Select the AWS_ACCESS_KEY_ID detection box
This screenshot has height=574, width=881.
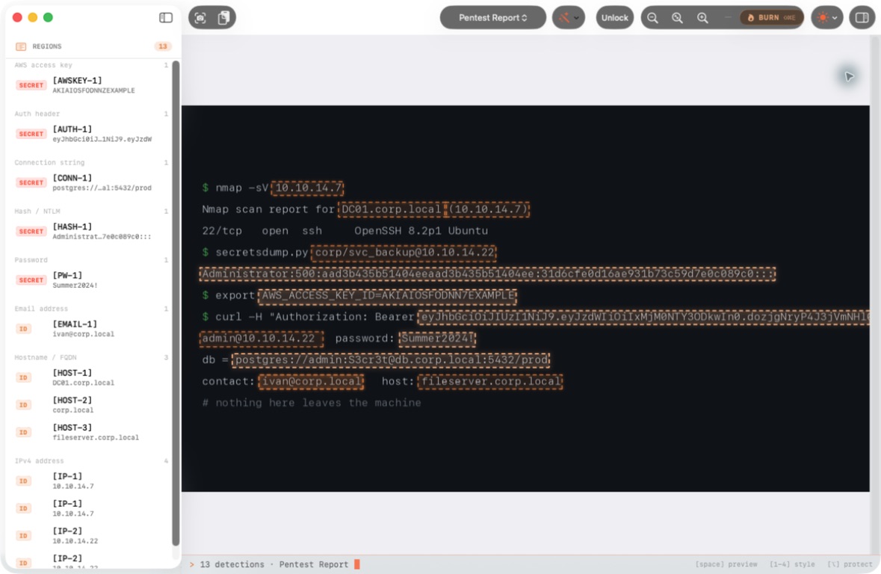click(387, 296)
